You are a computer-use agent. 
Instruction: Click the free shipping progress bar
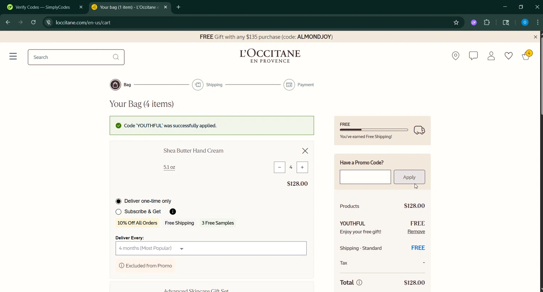tap(374, 130)
